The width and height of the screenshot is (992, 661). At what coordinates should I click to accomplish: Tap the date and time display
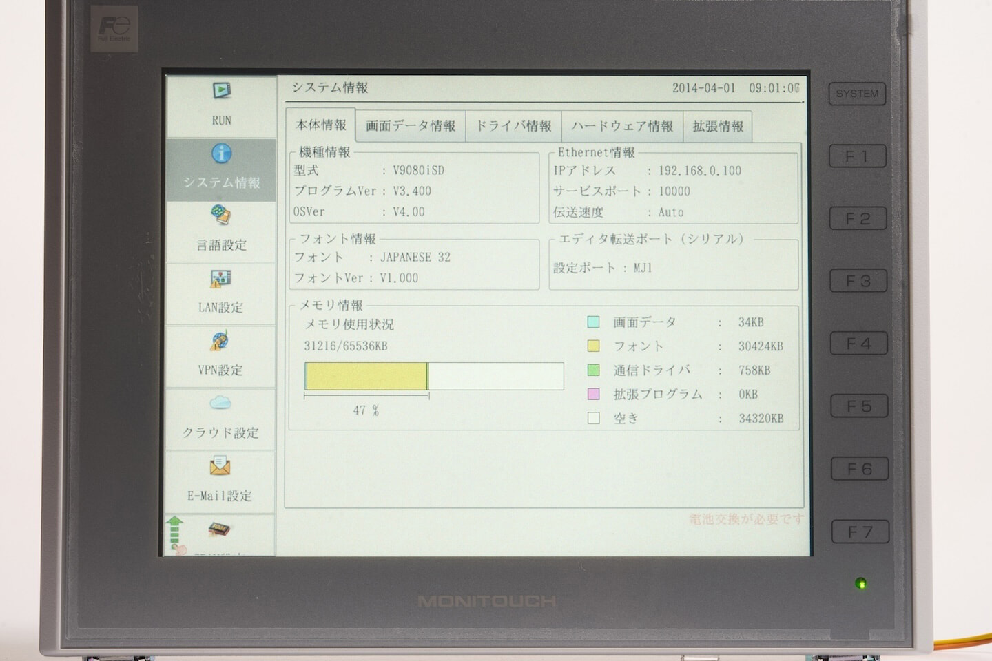coord(735,89)
